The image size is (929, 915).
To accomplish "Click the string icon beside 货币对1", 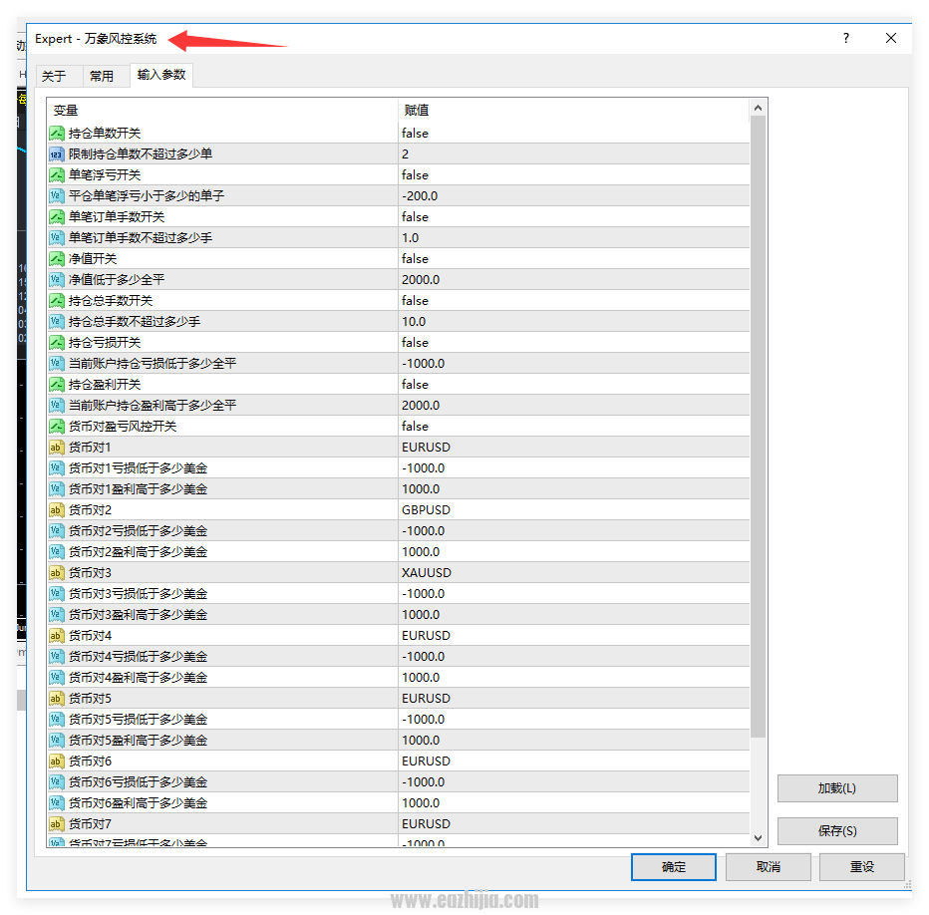I will (56, 448).
